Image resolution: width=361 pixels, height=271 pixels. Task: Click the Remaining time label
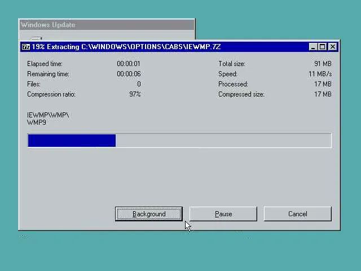[x=48, y=74]
